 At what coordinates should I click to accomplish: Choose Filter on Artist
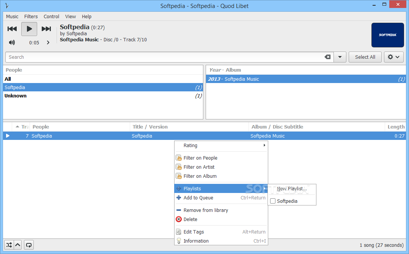tap(221, 167)
